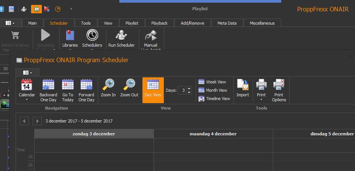
Task: Jump to today in the scheduler
Action: point(68,90)
